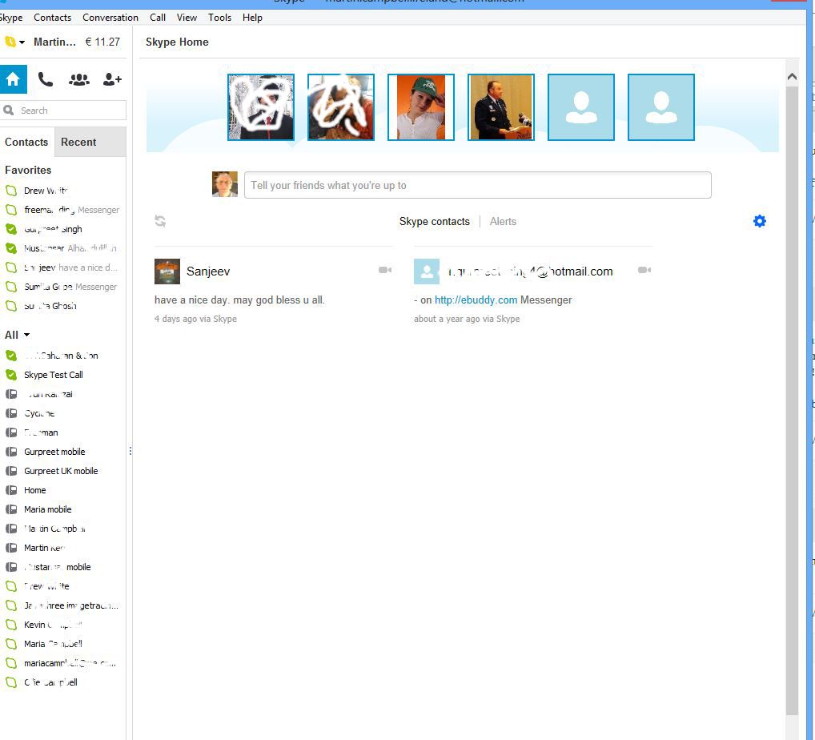Click the Tell your friends mood field
This screenshot has height=740, width=815.
478,185
